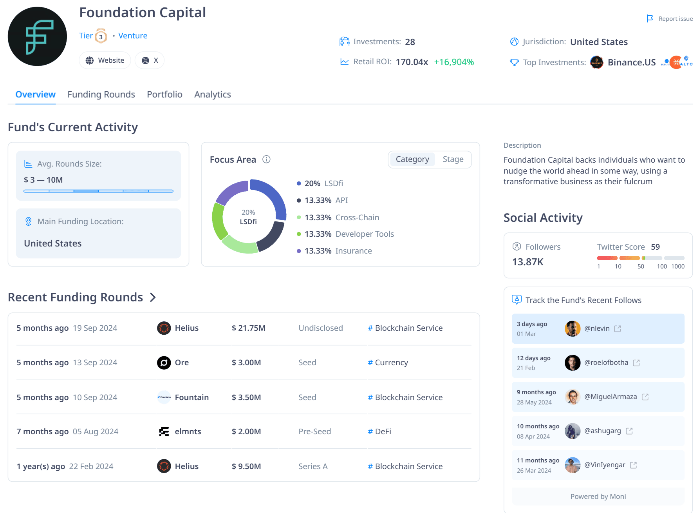Click the Cross-Chain legend entry

tap(338, 218)
